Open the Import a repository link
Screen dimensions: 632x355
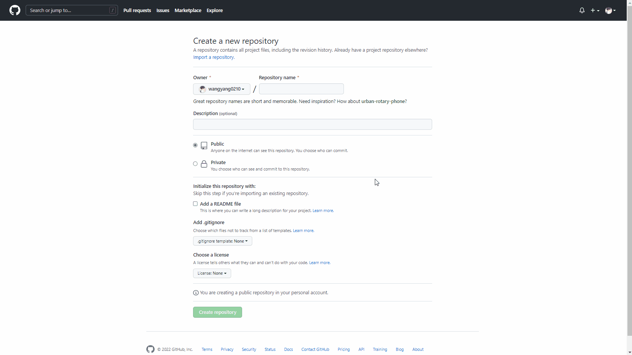click(x=213, y=57)
